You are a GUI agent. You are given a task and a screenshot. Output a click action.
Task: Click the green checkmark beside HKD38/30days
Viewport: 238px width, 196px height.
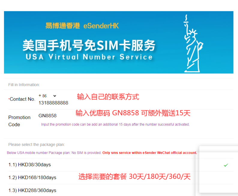pyautogui.click(x=226, y=165)
